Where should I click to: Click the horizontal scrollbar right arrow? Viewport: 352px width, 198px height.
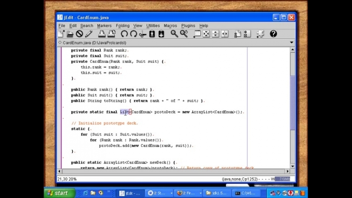pyautogui.click(x=287, y=171)
